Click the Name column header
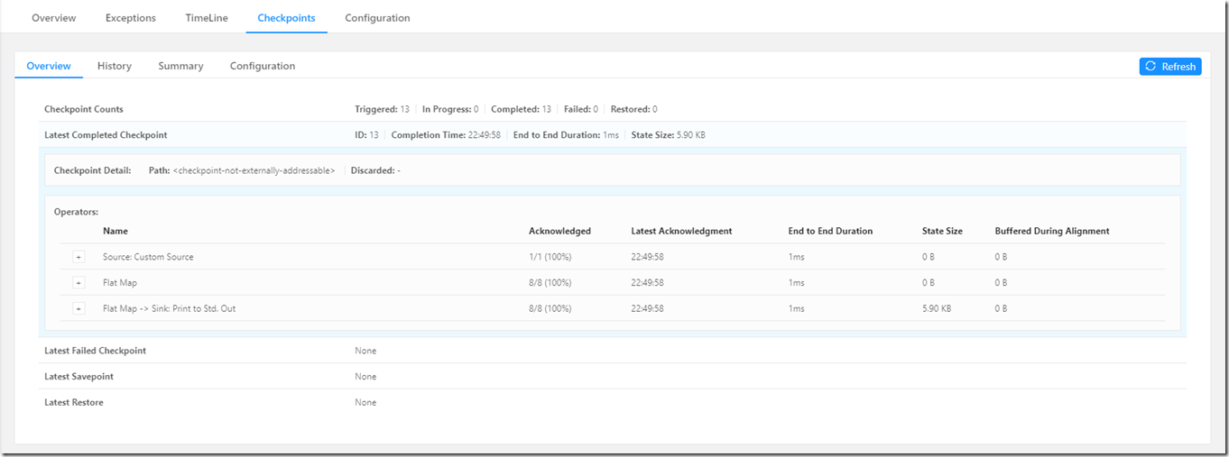 click(x=116, y=231)
